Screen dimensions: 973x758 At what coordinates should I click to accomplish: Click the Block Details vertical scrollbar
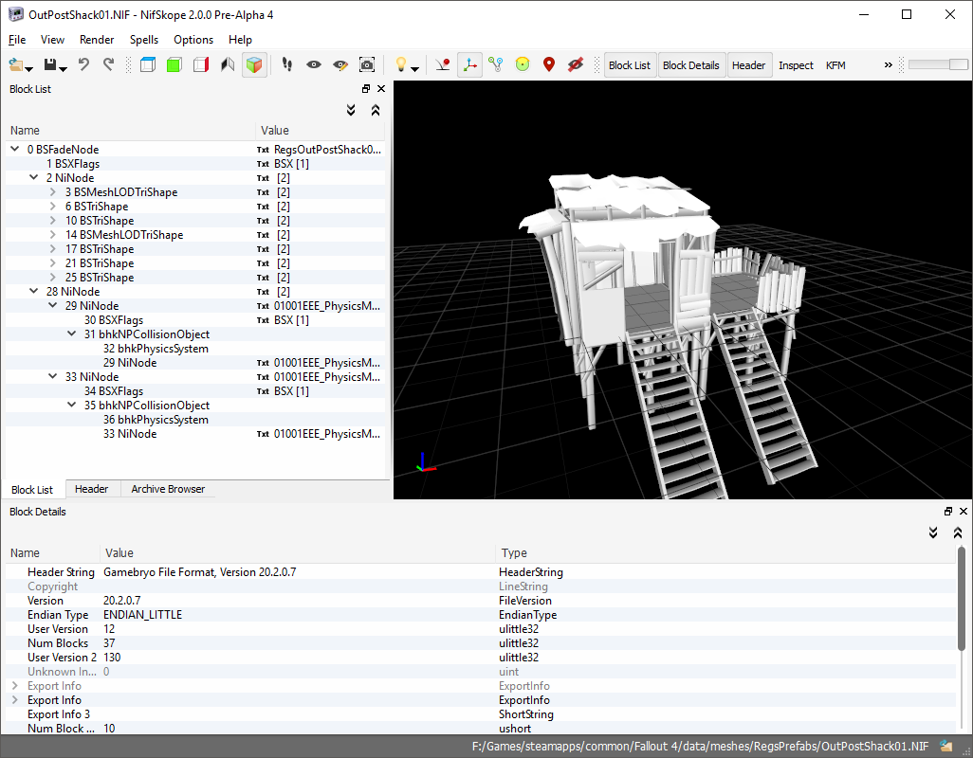coord(962,598)
